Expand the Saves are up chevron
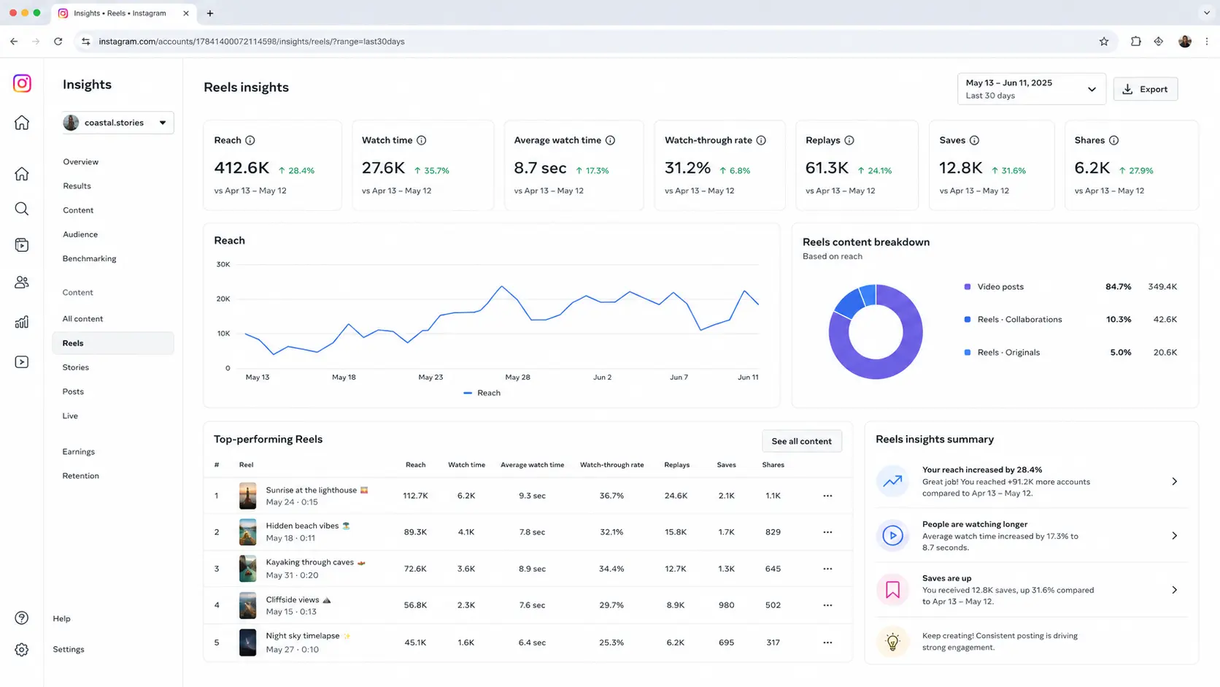Viewport: 1220px width, 687px height. [x=1174, y=590]
